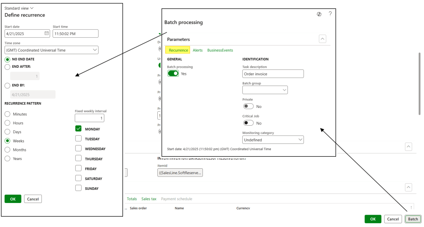Image resolution: width=424 pixels, height=227 pixels.
Task: Open the Sales tax link
Action: 149,199
